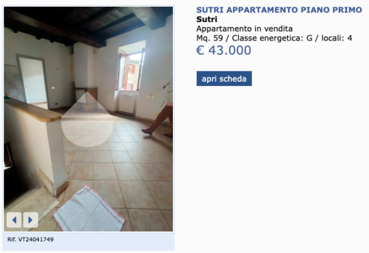Click the open window in the photo
Viewport: 369px width, 253px height.
pyautogui.click(x=131, y=70)
